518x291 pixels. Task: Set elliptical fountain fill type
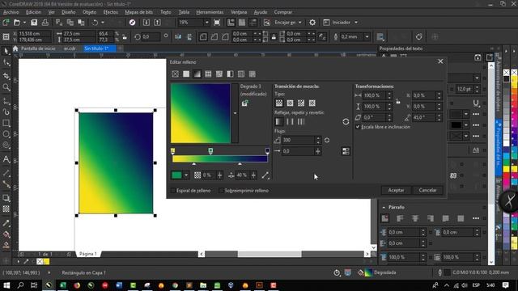290,103
